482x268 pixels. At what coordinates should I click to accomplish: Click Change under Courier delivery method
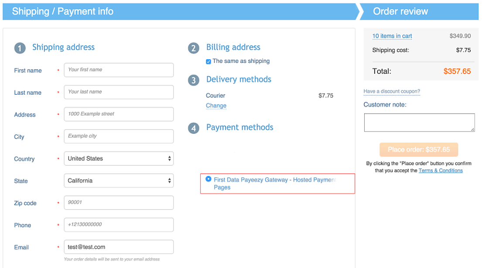point(216,105)
